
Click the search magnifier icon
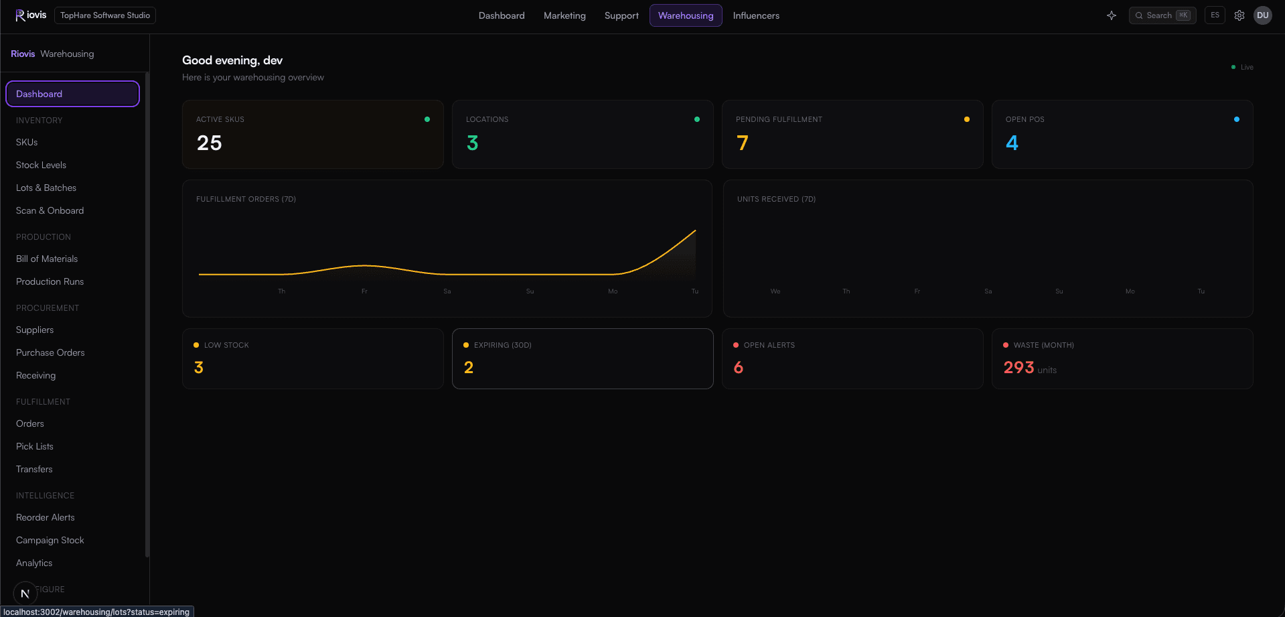coord(1139,15)
